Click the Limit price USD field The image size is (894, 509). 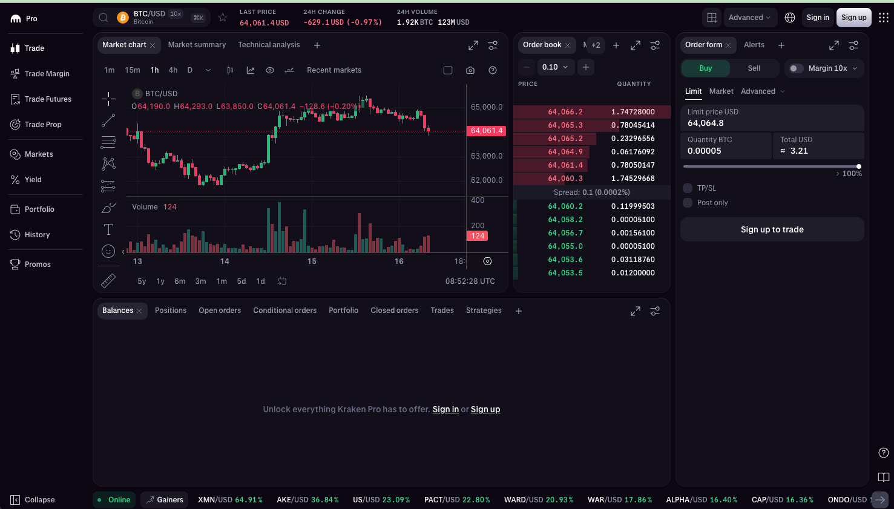coord(772,118)
